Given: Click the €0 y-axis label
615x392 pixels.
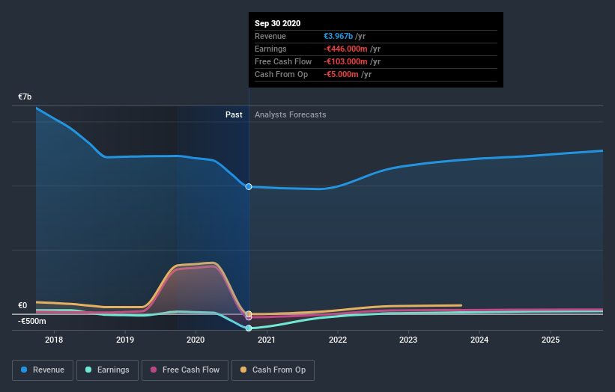Looking at the screenshot, I should [x=22, y=305].
